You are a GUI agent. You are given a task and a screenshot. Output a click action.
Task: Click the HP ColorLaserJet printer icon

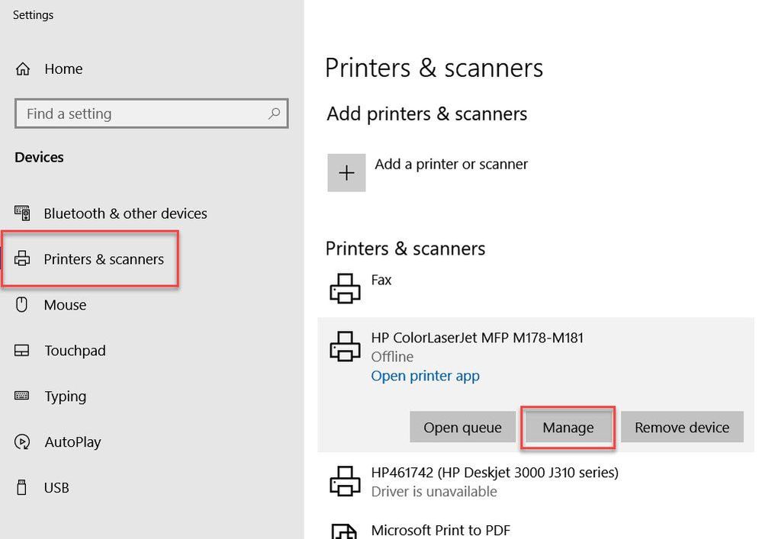[x=345, y=347]
